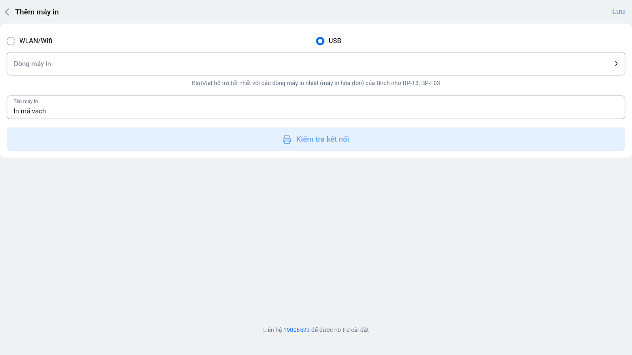
Task: Click the để được hỗ trợ cài đặt text
Action: tap(340, 330)
